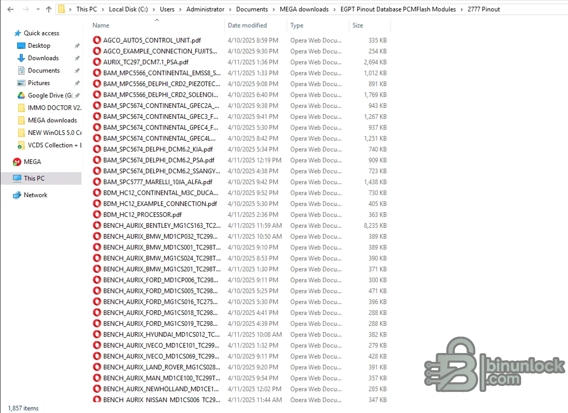568x413 pixels.
Task: Expand chevron after MEGA downloads breadcrumb
Action: pos(335,10)
